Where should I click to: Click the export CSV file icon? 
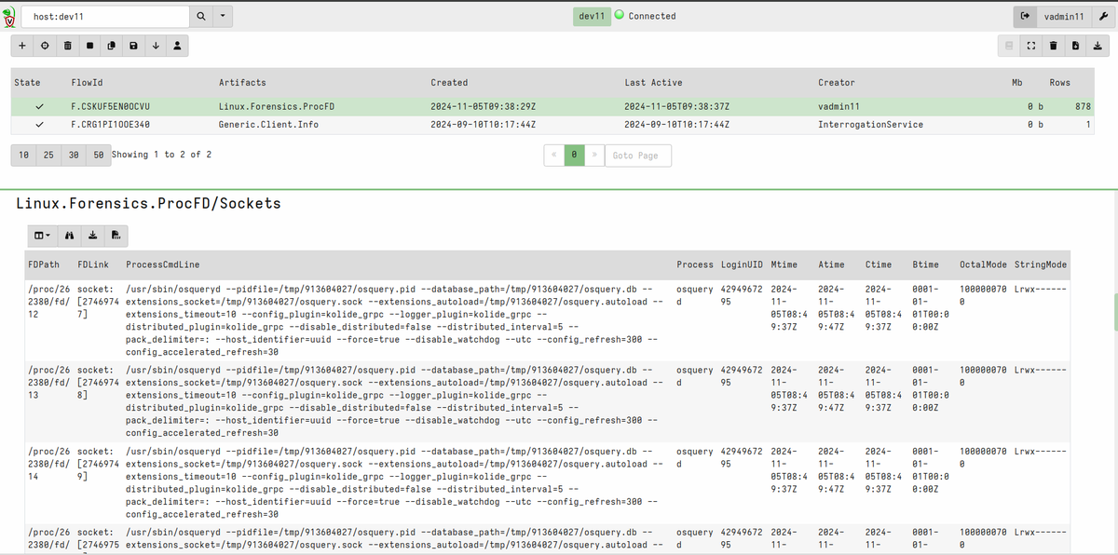point(116,235)
